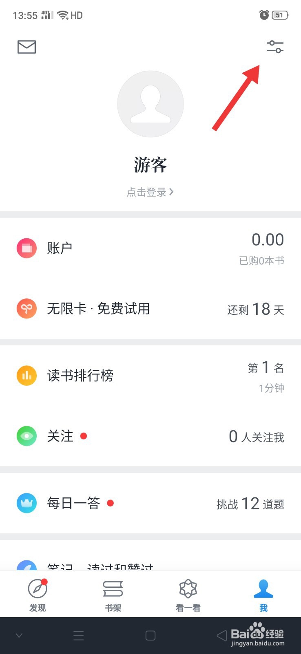Image resolution: width=301 pixels, height=654 pixels.
Task: Tap the yellow reading ranking chart icon
Action: [27, 376]
